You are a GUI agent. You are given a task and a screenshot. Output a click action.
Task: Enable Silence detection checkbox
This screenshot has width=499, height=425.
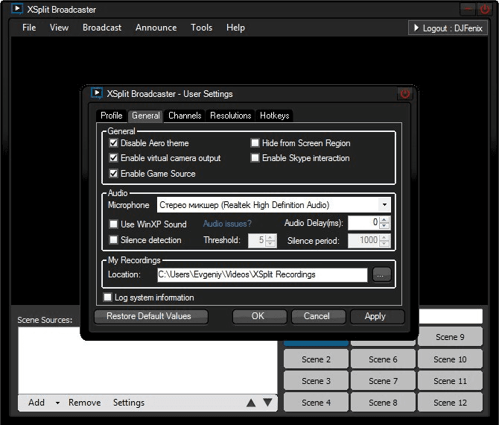[x=114, y=239]
